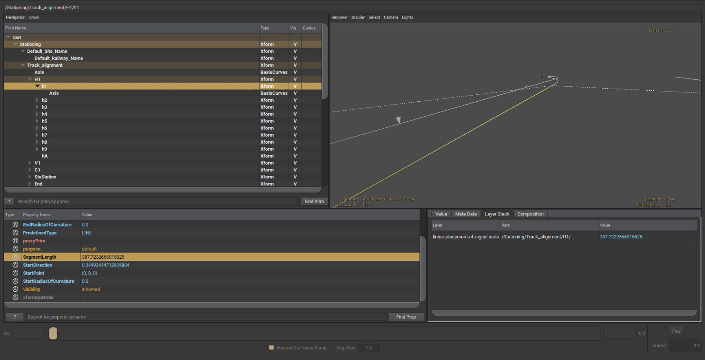Click the Search for prim by name field
The height and width of the screenshot is (360, 705).
point(157,201)
